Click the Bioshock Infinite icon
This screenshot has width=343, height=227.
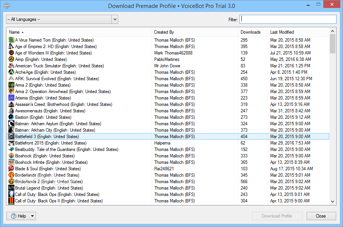[11, 162]
